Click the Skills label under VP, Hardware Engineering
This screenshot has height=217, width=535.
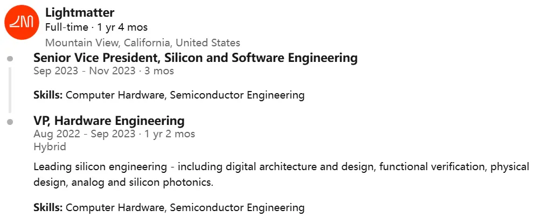[x=48, y=207]
